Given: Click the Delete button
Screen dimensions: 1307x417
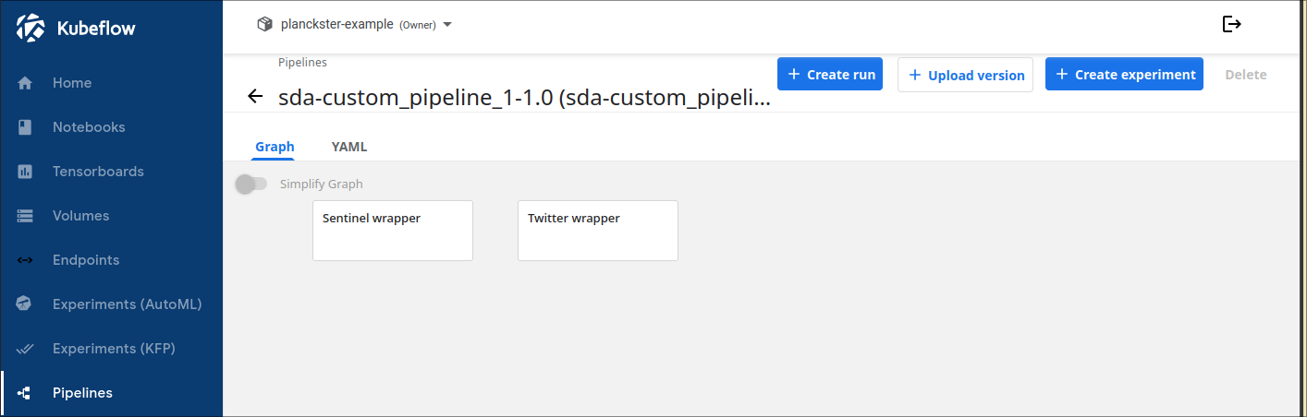Looking at the screenshot, I should tap(1245, 75).
